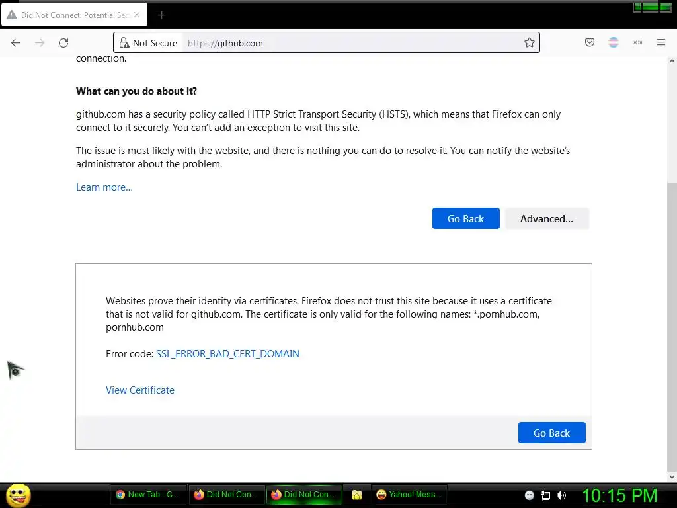Open the network tray icon
The width and height of the screenshot is (677, 508).
(545, 495)
